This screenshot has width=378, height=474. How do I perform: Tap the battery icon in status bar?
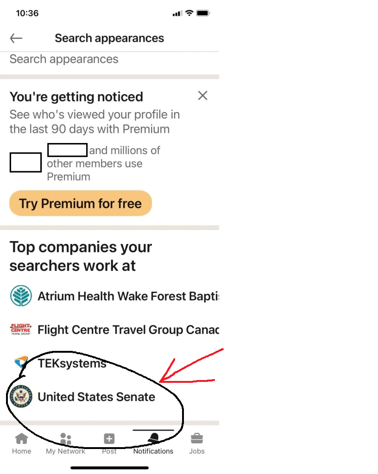[203, 13]
